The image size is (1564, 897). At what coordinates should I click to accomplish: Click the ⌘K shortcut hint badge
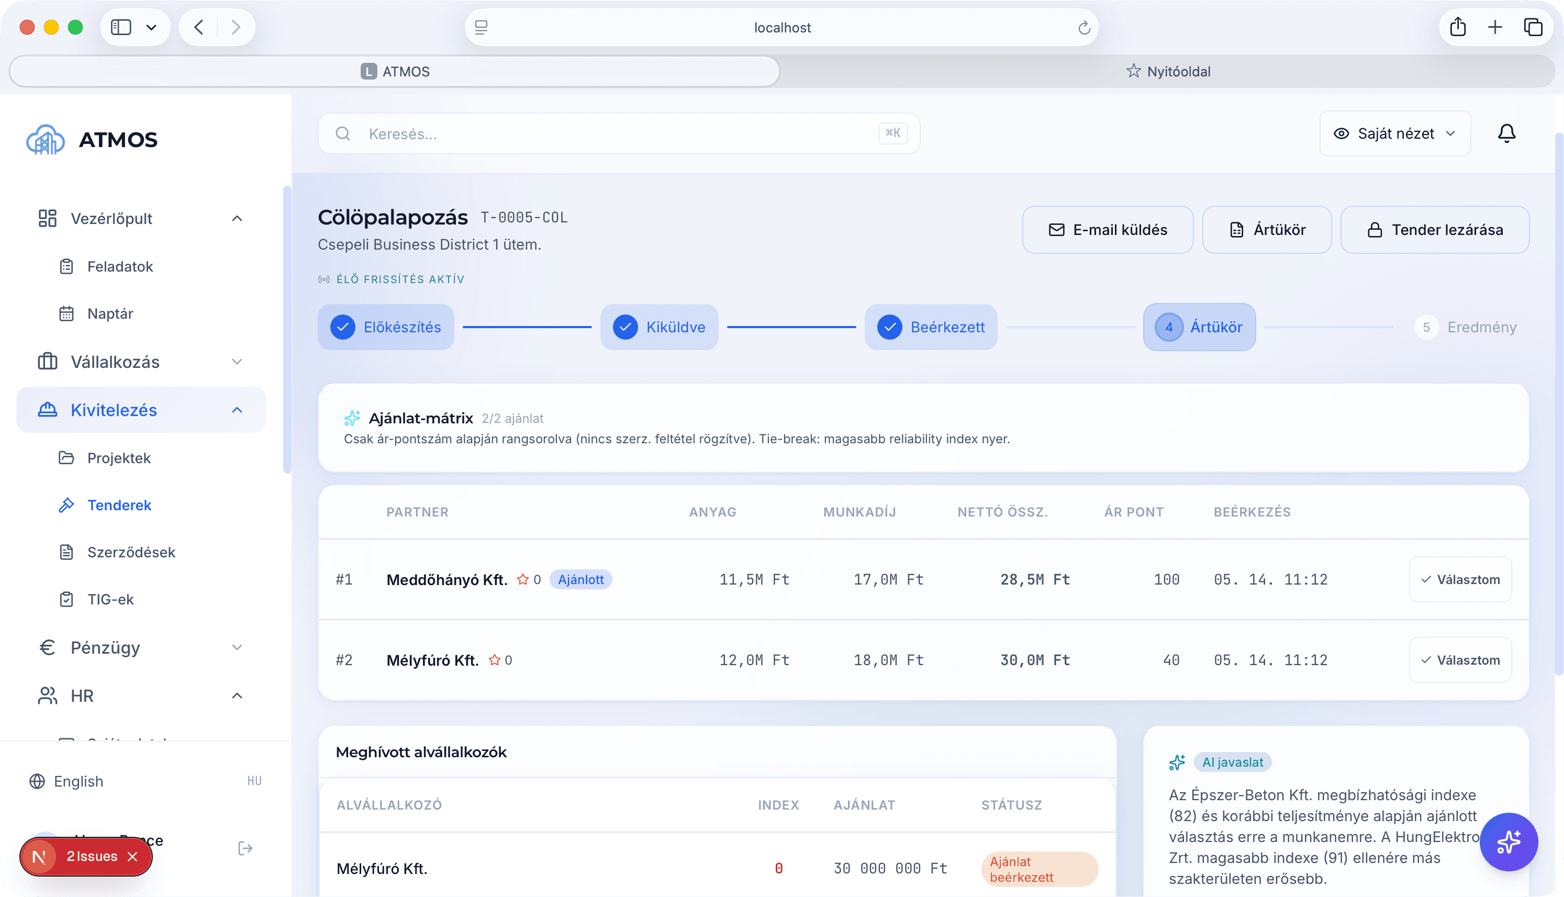(892, 133)
